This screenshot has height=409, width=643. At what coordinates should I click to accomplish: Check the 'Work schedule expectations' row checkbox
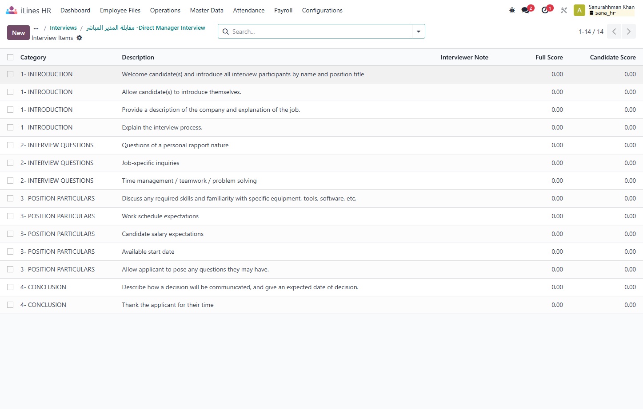(x=10, y=216)
